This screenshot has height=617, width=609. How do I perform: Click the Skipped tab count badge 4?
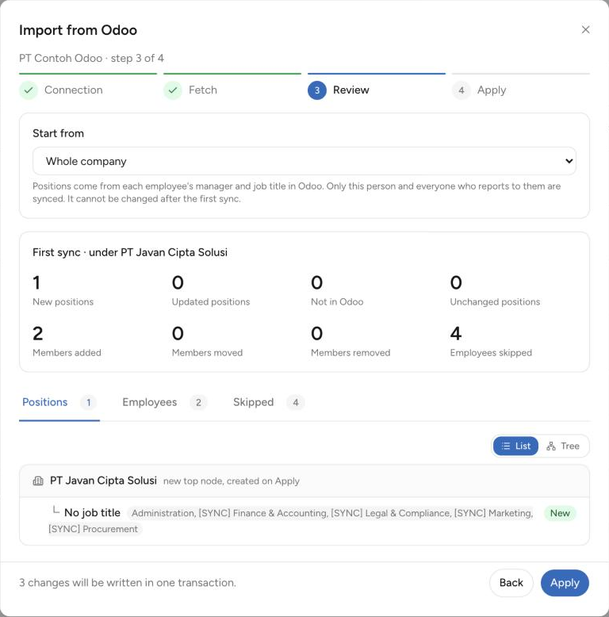point(296,402)
